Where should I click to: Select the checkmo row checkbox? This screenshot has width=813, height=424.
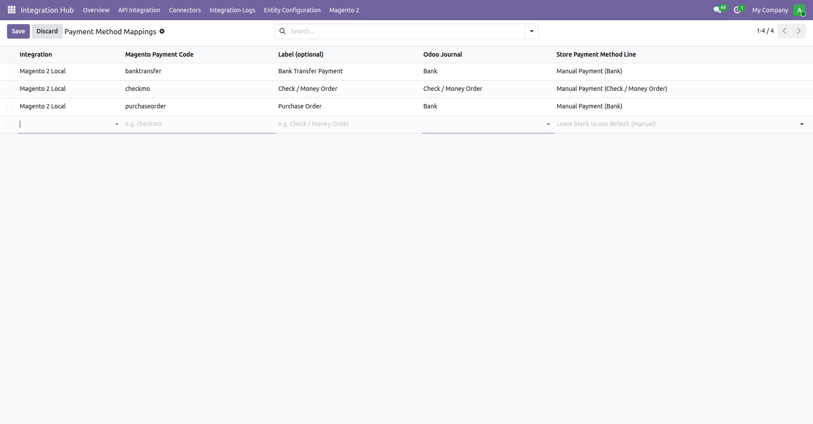[10, 89]
